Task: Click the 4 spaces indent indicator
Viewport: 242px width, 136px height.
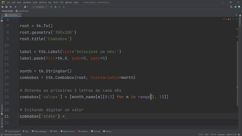Action: pyautogui.click(x=221, y=134)
